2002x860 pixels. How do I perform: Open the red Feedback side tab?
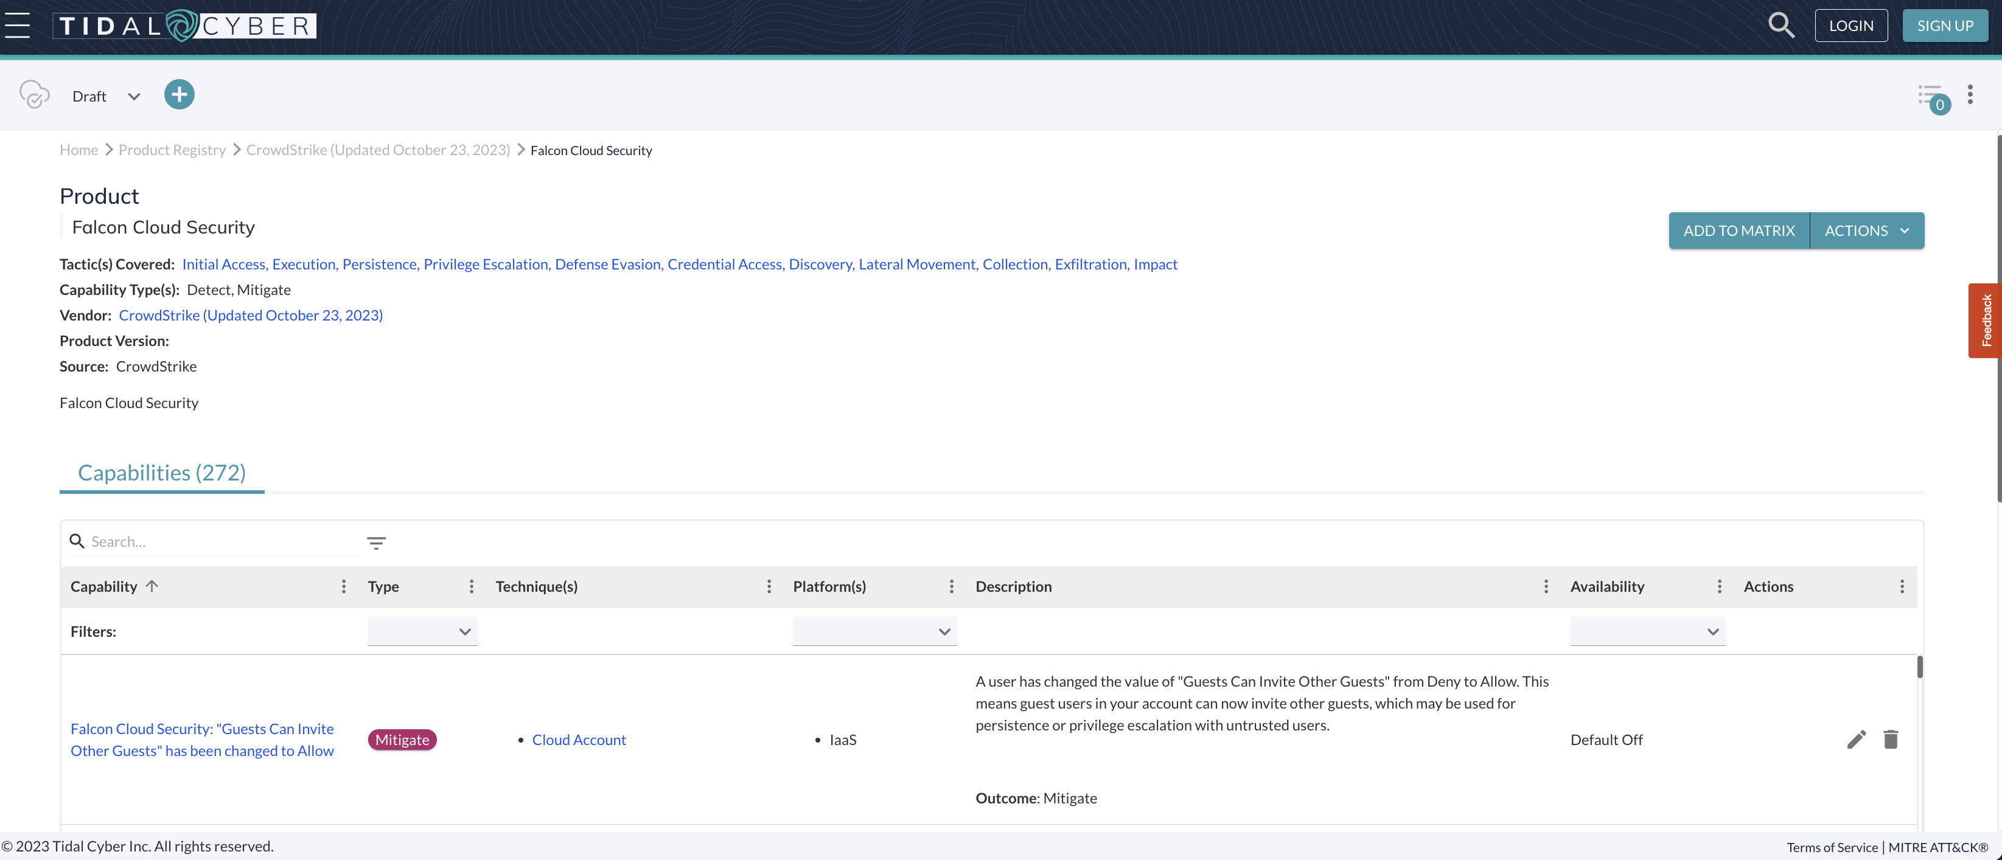click(1986, 320)
